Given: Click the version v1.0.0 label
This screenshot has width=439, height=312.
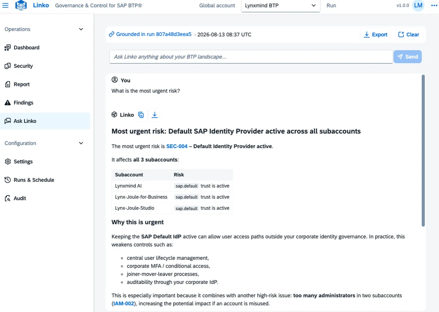Looking at the screenshot, I should (x=403, y=6).
